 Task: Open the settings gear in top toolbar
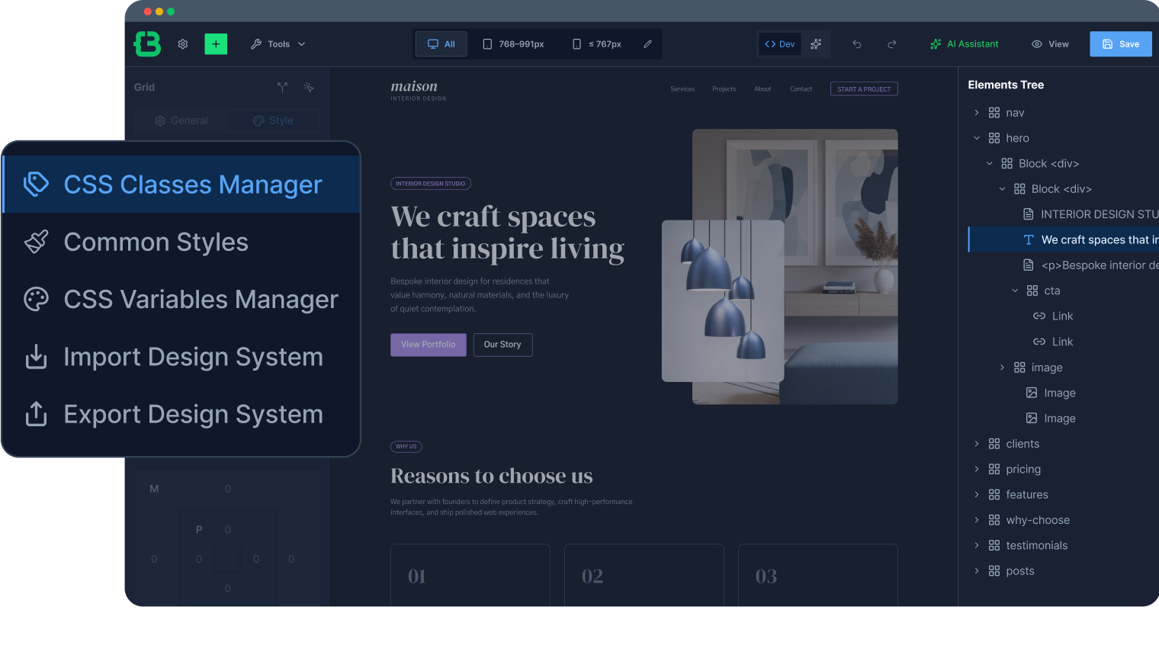tap(183, 44)
